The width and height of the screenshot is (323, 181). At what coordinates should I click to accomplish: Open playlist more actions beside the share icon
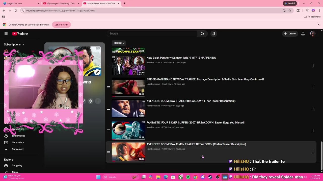(98, 101)
